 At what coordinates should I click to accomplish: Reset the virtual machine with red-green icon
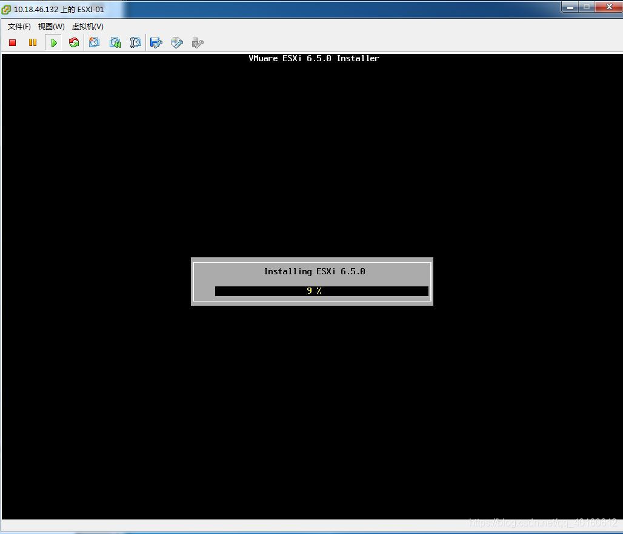74,42
